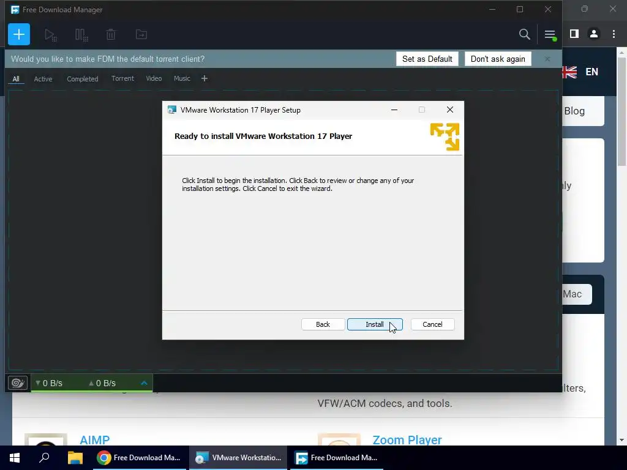This screenshot has width=627, height=470.
Task: Open the AIMP link
Action: 95,439
